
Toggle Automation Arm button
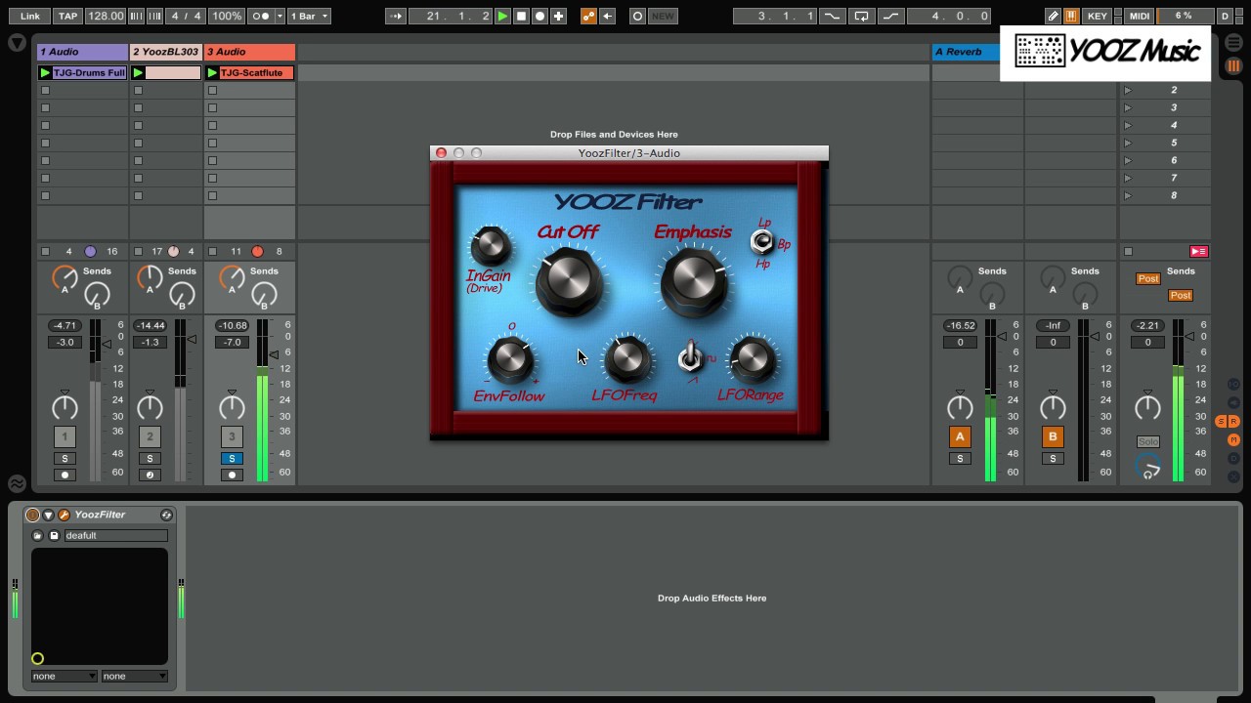point(588,16)
